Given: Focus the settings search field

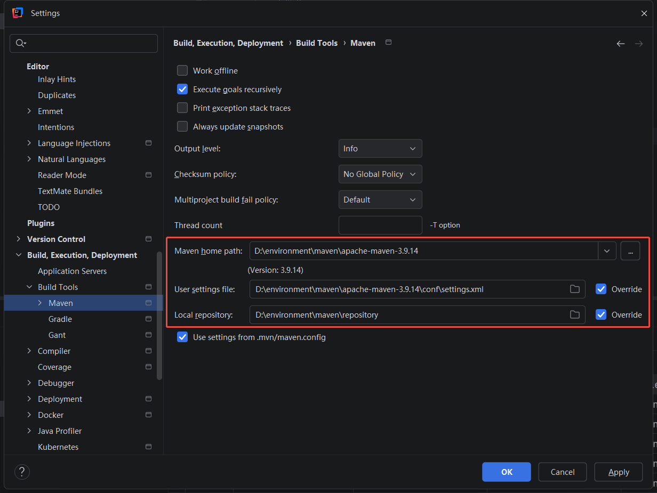Looking at the screenshot, I should click(x=84, y=43).
